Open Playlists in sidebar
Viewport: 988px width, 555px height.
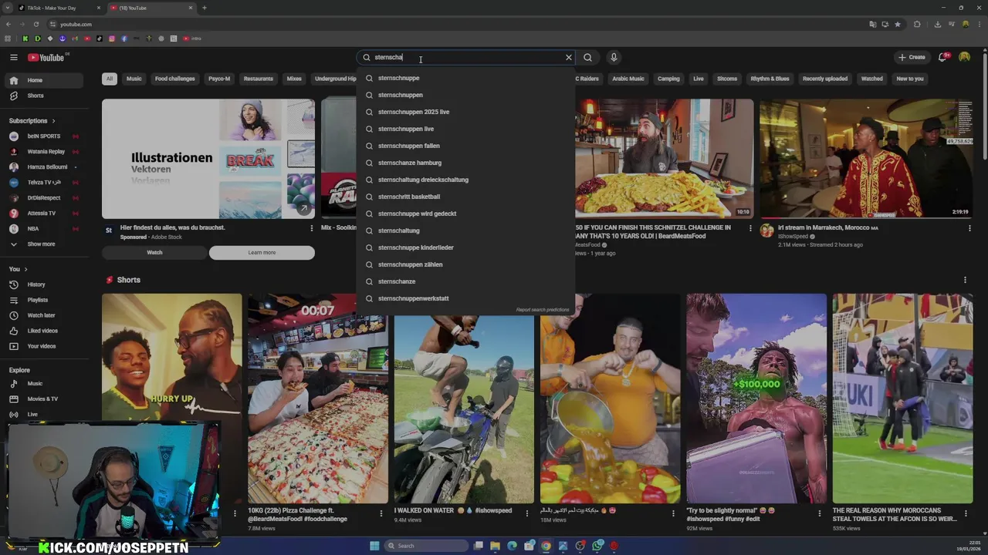45,300
